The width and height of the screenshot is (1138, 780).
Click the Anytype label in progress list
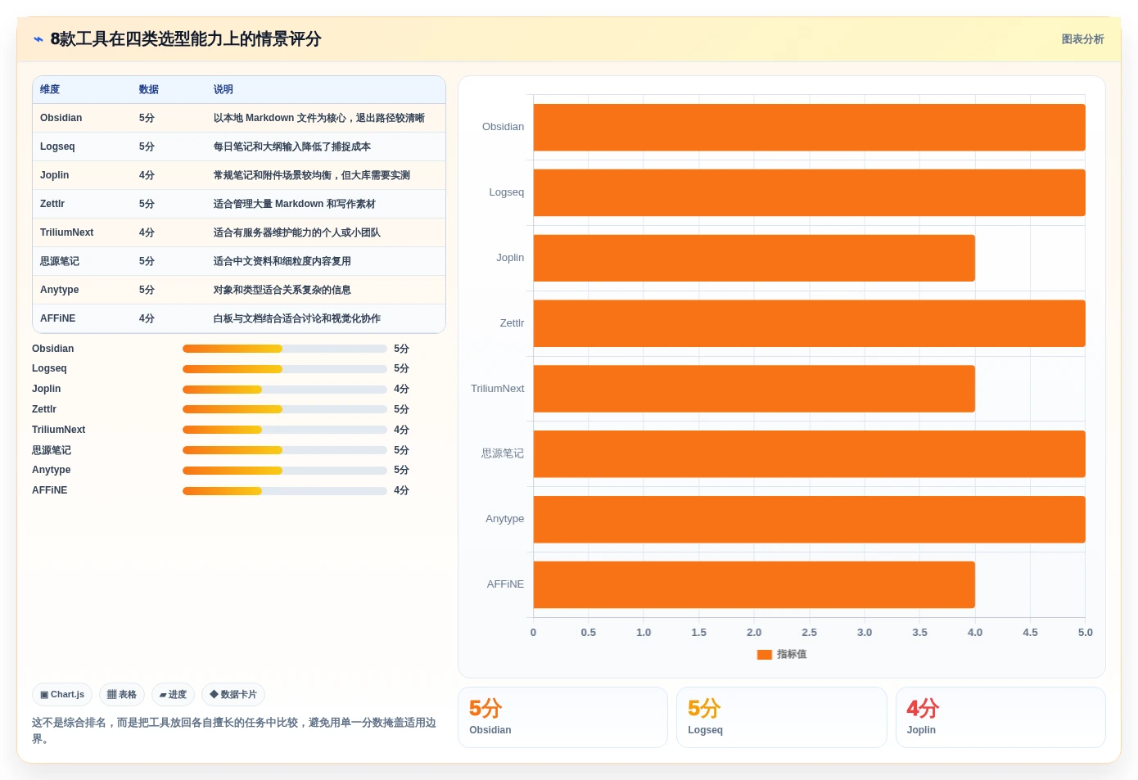(52, 470)
